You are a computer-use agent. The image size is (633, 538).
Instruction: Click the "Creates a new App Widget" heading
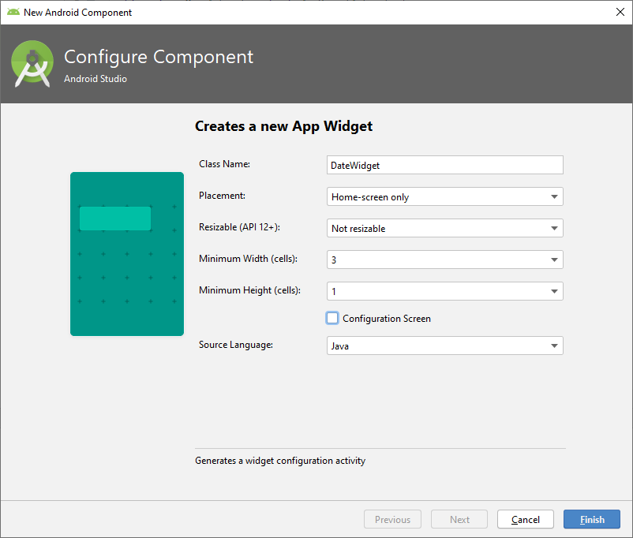283,126
